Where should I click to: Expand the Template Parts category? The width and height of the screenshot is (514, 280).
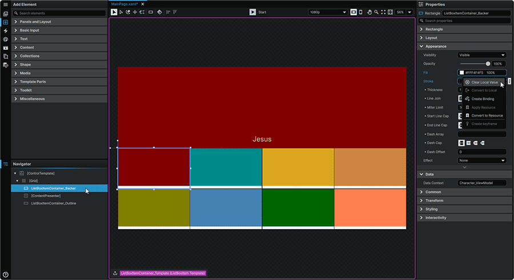pyautogui.click(x=59, y=82)
